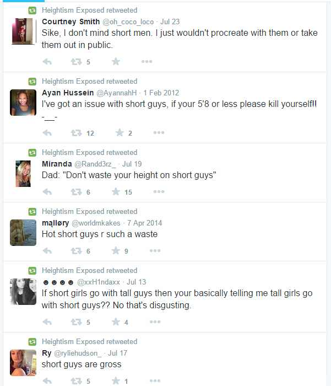Reply to Ayan Hussein's tweet
The image size is (331, 386).
47,133
